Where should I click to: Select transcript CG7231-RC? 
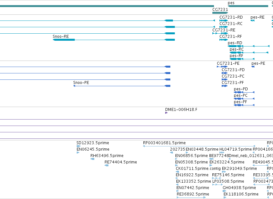[231, 24]
